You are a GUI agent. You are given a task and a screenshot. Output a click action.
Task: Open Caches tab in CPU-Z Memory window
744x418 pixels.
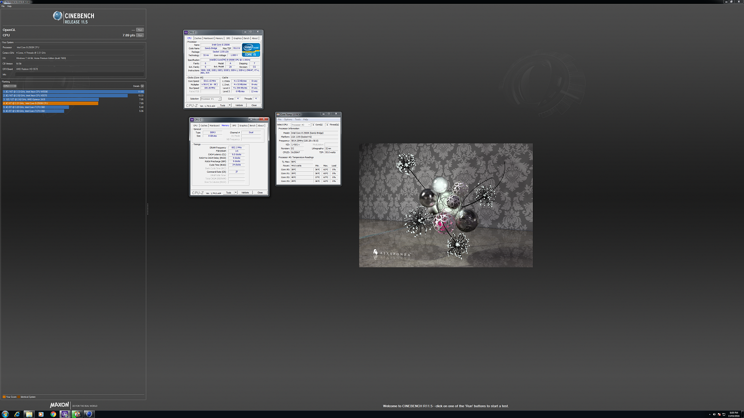204,125
